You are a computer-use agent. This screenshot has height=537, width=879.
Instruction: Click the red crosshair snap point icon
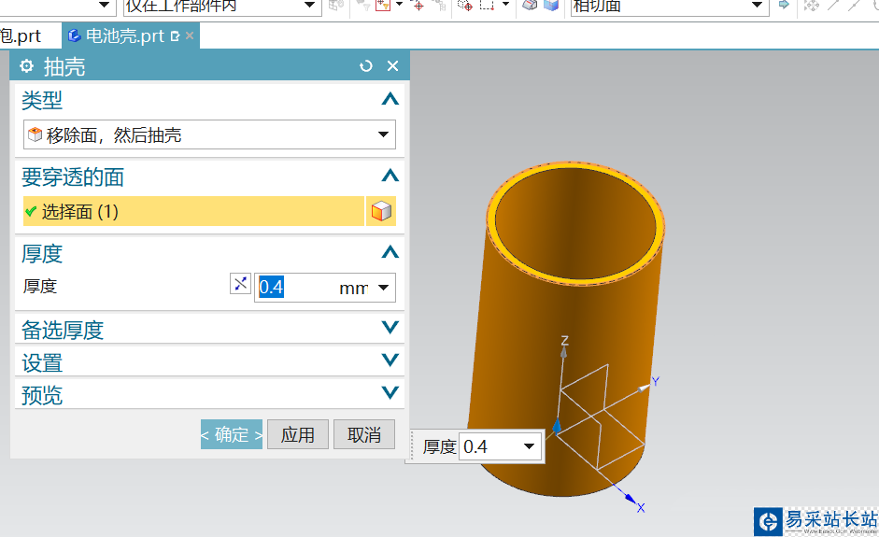pyautogui.click(x=418, y=6)
